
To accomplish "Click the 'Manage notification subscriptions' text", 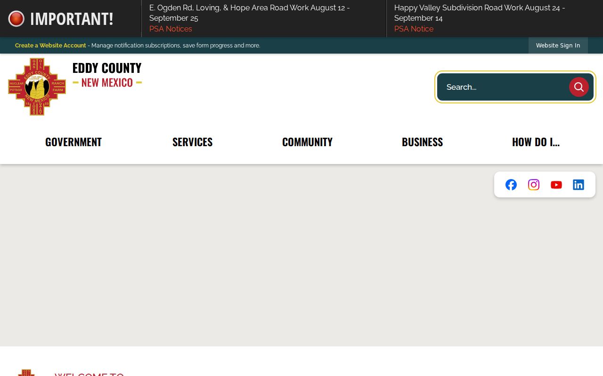I will (x=176, y=46).
